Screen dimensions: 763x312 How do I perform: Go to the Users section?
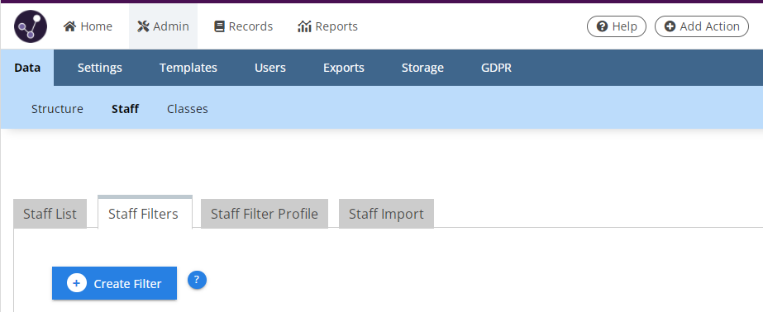pos(270,68)
